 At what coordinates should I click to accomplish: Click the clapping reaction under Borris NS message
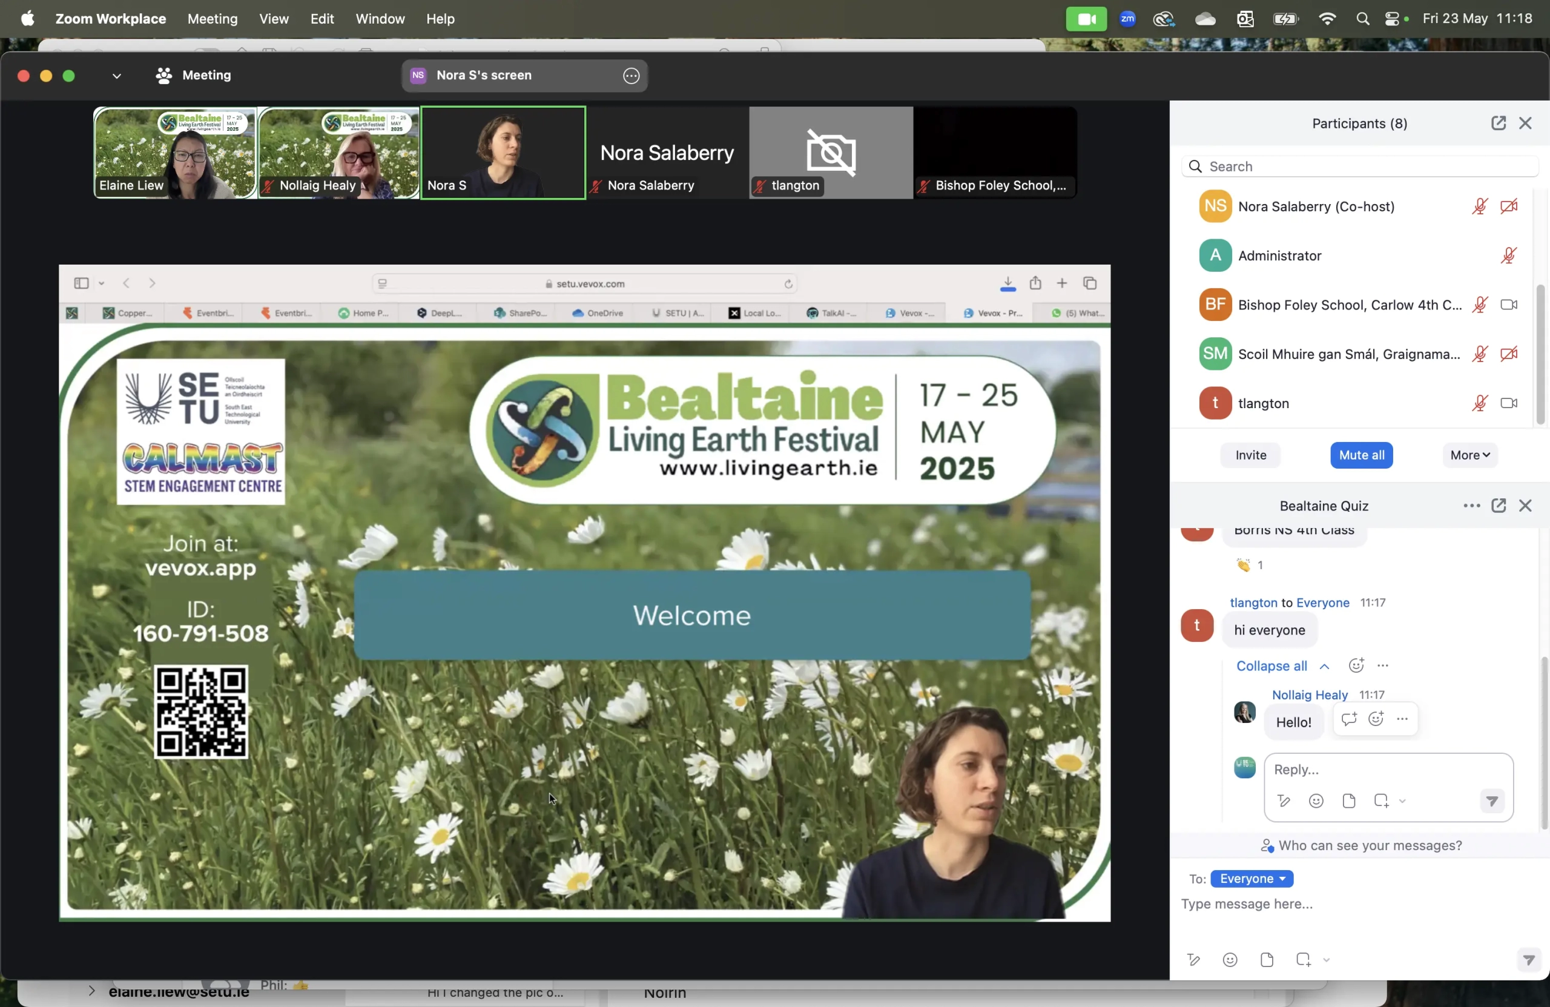1250,565
